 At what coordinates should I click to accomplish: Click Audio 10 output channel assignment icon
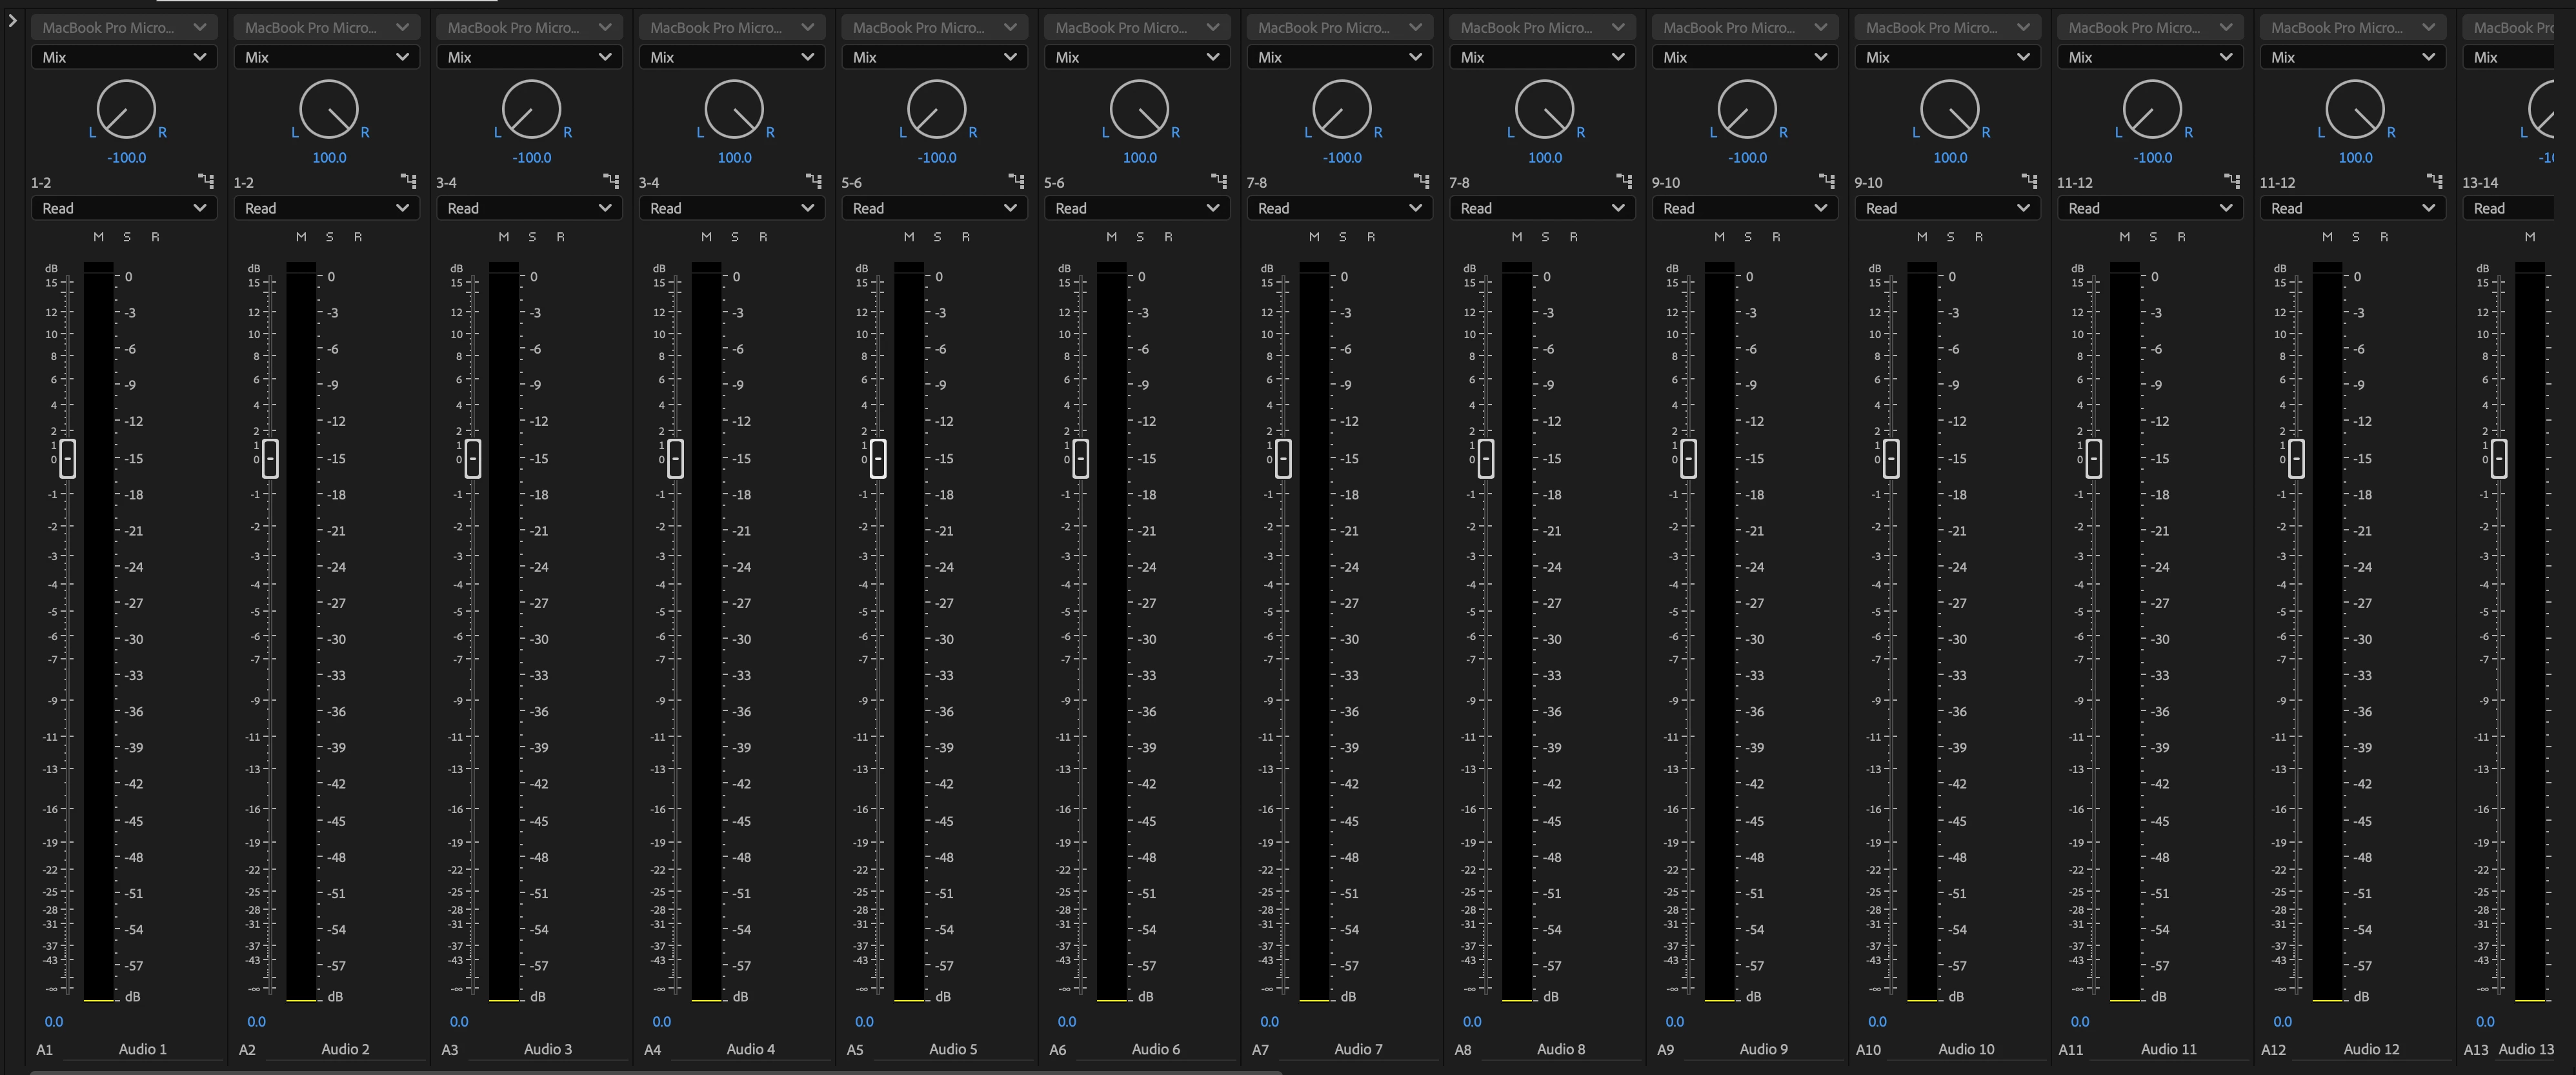[x=2030, y=181]
